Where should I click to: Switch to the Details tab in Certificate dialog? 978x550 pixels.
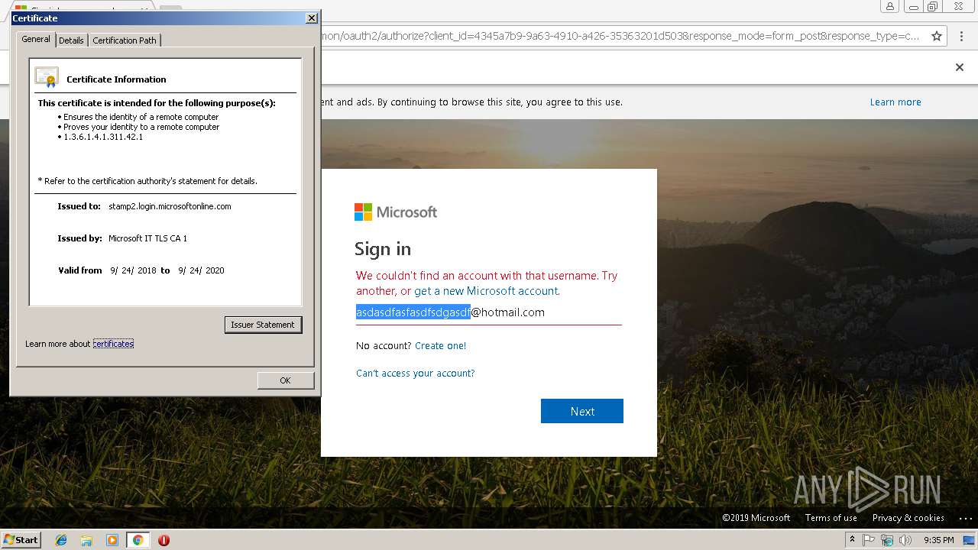point(71,40)
